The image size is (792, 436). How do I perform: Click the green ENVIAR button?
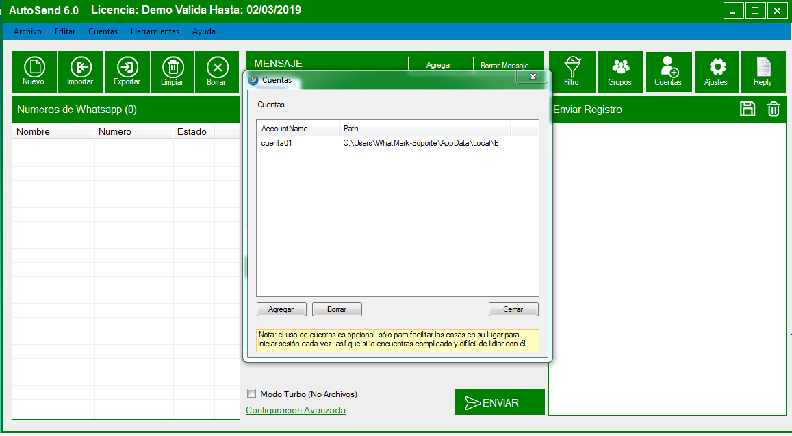tap(500, 402)
